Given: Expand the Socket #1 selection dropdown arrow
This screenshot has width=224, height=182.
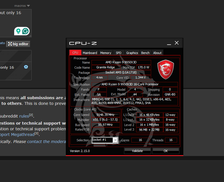Looking at the screenshot, I should tap(115, 140).
